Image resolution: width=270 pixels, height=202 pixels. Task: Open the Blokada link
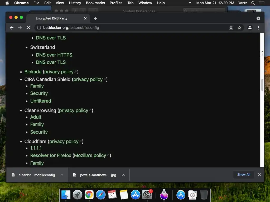(33, 72)
